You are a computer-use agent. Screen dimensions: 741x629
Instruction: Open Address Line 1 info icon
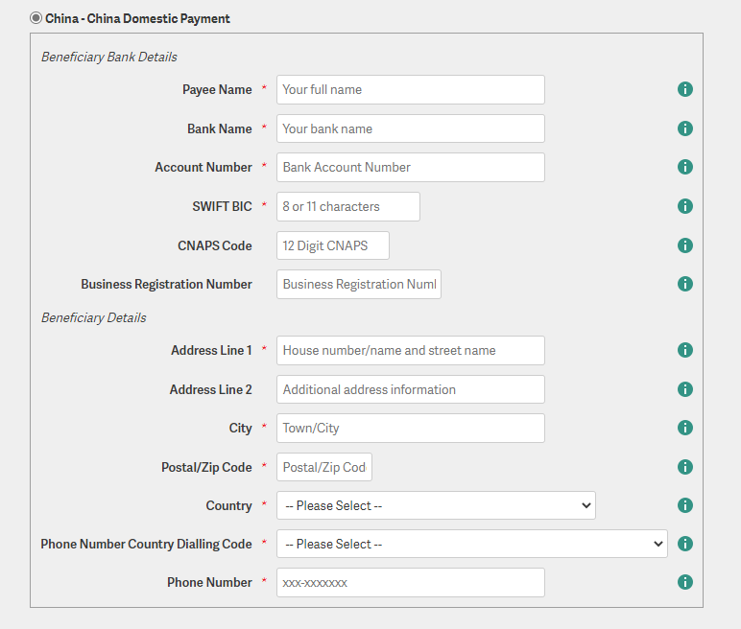tap(684, 350)
